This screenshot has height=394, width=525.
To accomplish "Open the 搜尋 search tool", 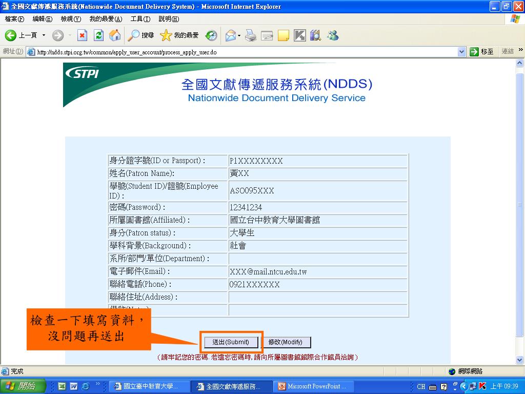I will (x=141, y=35).
